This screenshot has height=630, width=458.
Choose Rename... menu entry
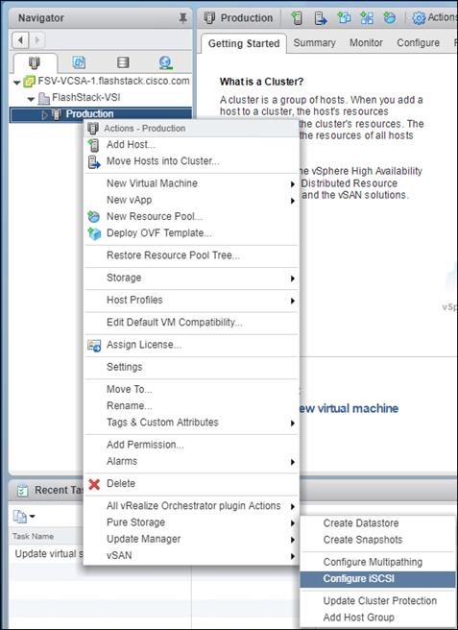191,406
